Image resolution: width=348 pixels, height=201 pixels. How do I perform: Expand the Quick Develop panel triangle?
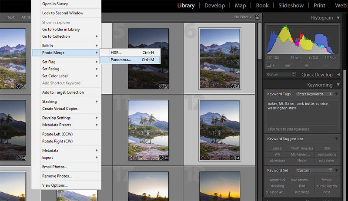coord(338,75)
